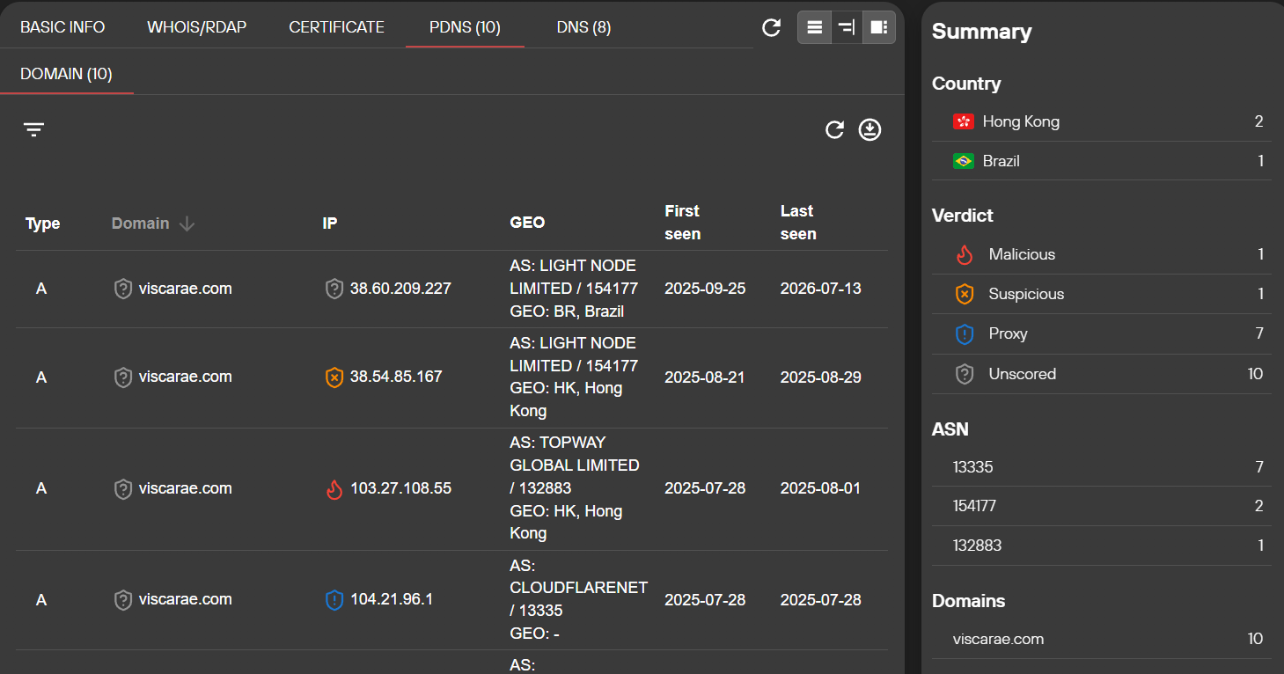Open the BASIC INFO tab
Viewport: 1284px width, 674px height.
click(x=62, y=27)
